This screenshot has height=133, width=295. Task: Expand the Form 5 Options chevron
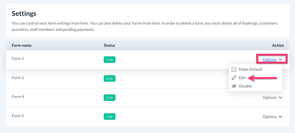click(280, 117)
